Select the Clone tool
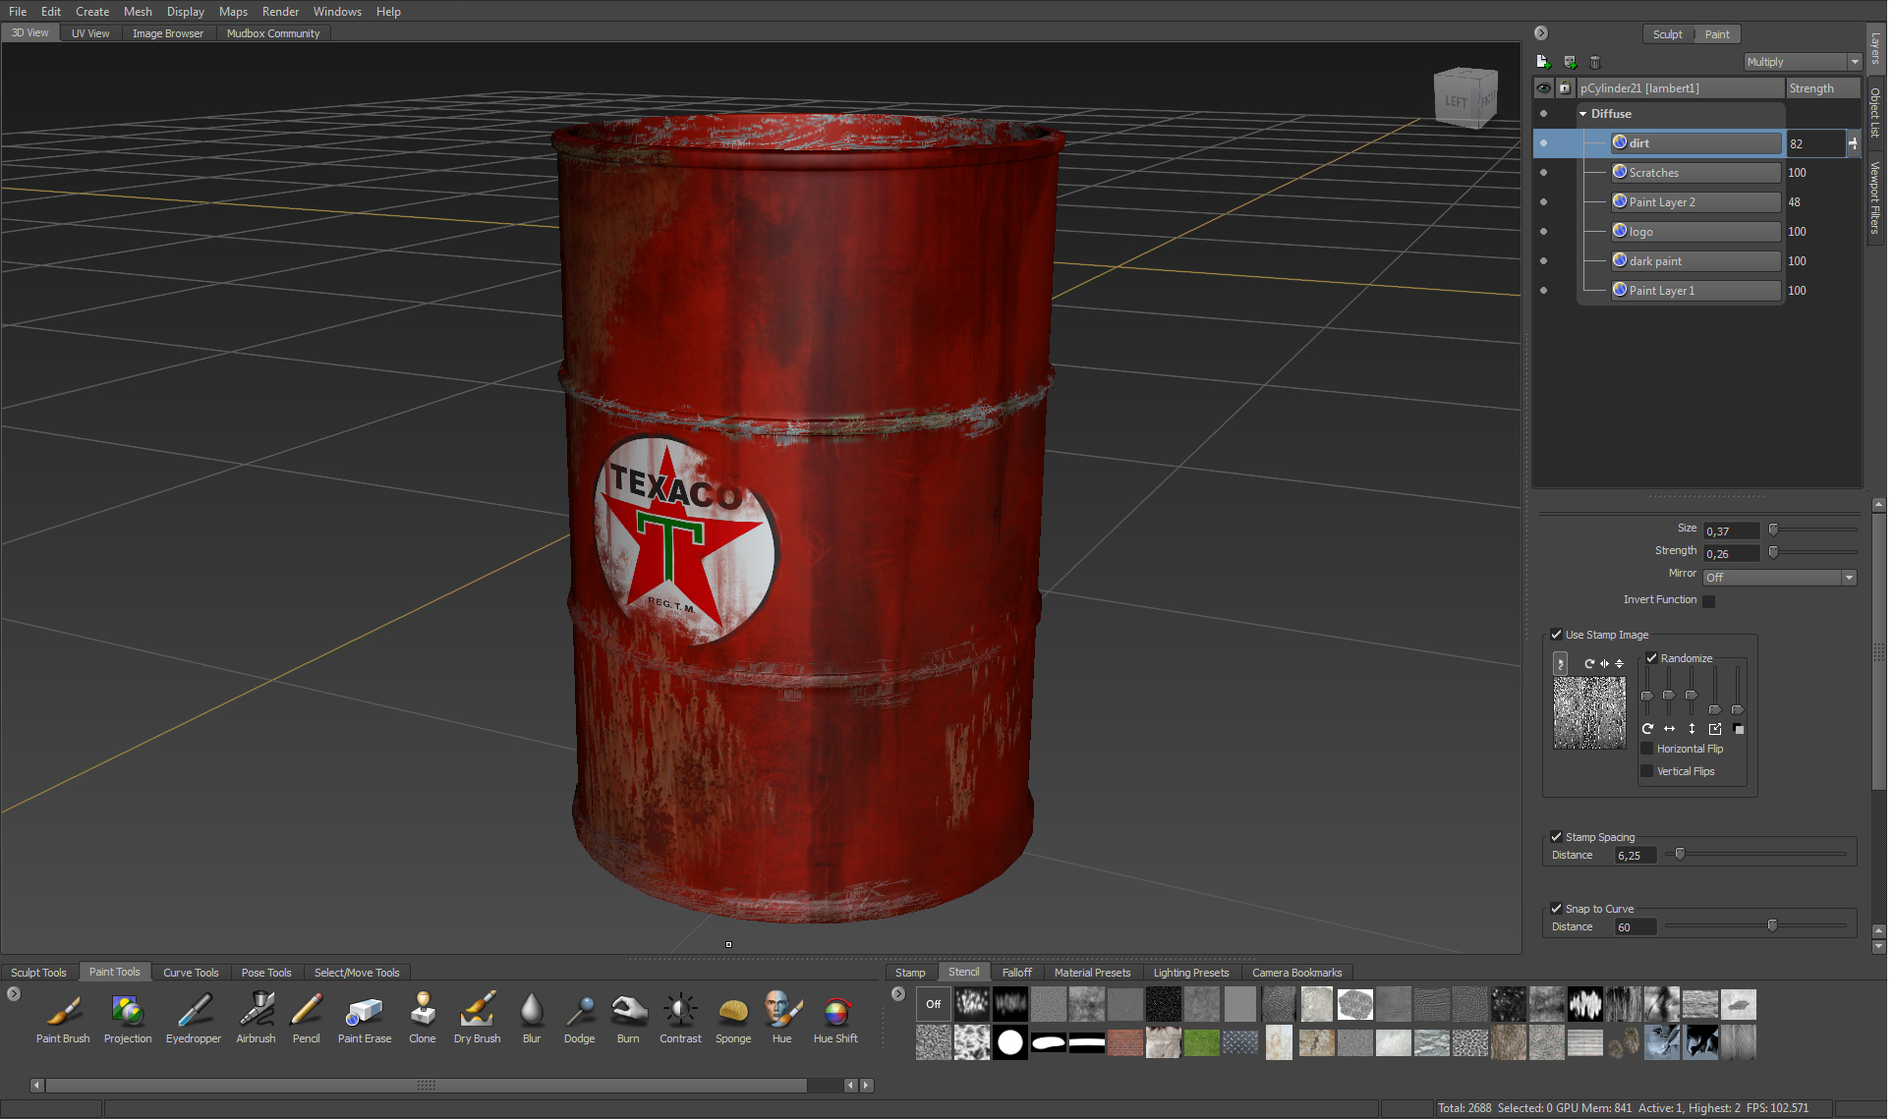This screenshot has height=1119, width=1895. [423, 1017]
